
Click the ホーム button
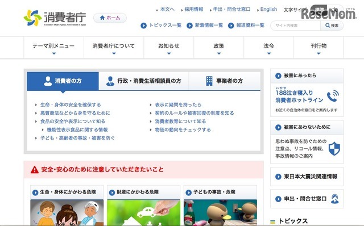[x=110, y=18]
